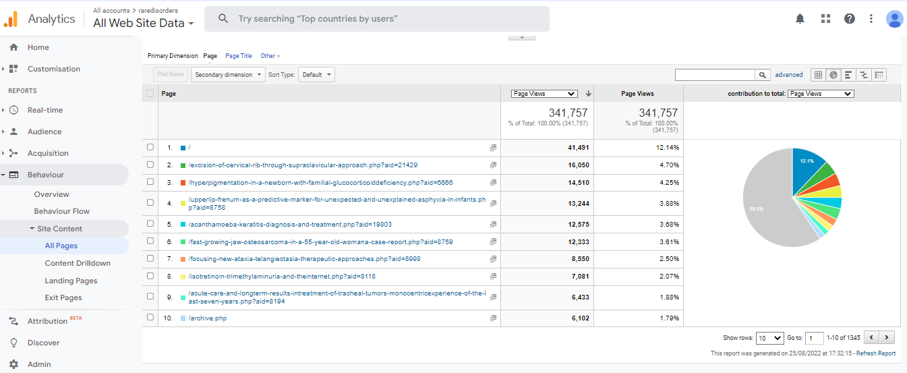The image size is (907, 373).
Task: Open Landing Pages in the sidebar
Action: click(71, 281)
